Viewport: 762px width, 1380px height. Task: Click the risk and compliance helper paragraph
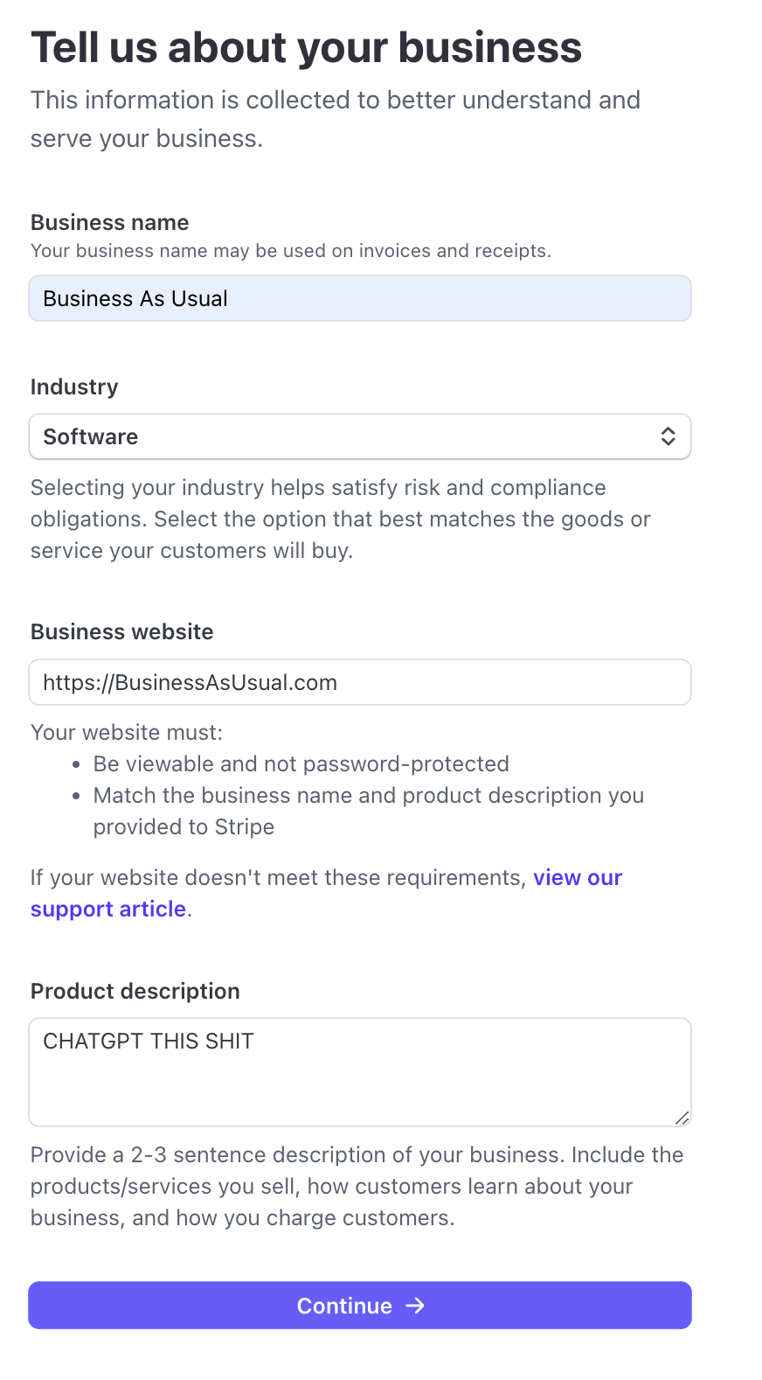(341, 519)
